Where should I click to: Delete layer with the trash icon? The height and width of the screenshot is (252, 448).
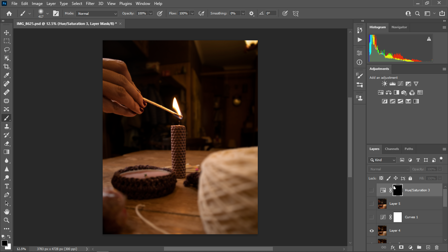437,247
